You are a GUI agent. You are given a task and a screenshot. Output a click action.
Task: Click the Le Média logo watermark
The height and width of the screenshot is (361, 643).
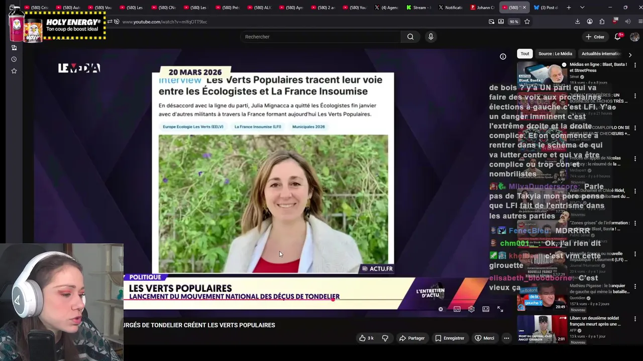pyautogui.click(x=79, y=68)
